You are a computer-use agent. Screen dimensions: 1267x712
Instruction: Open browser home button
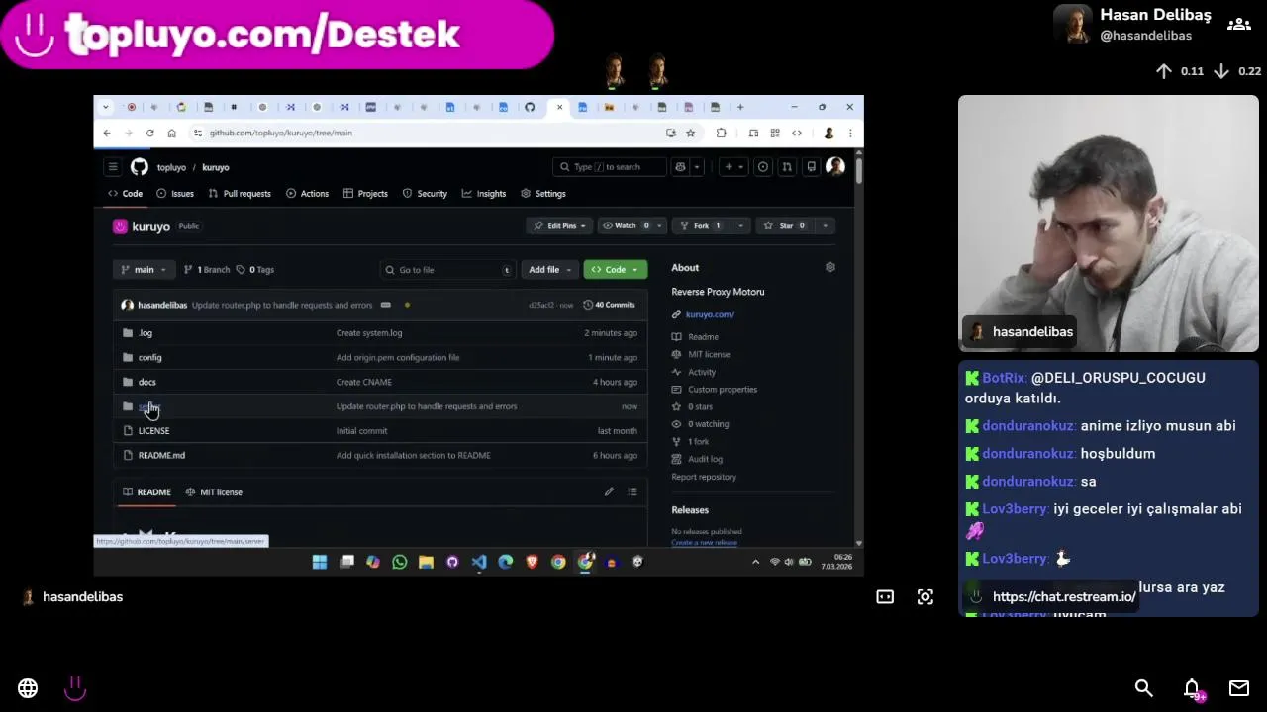click(x=172, y=133)
